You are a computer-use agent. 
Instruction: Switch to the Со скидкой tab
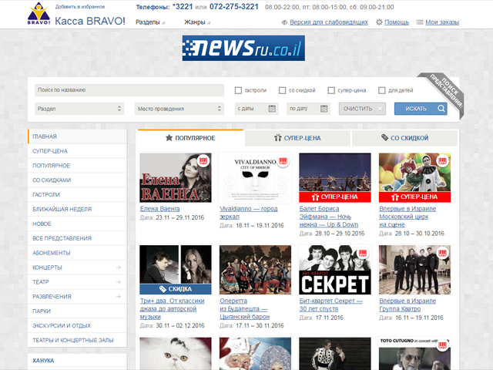[404, 138]
